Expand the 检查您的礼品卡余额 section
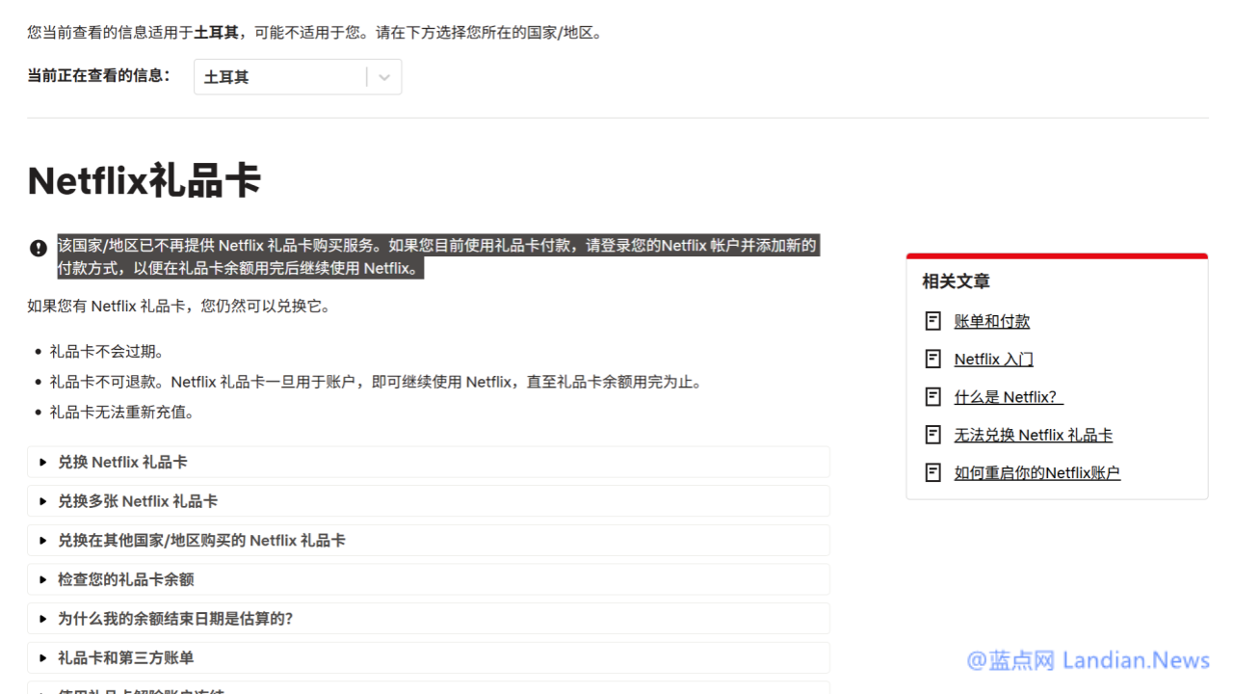 [x=429, y=579]
